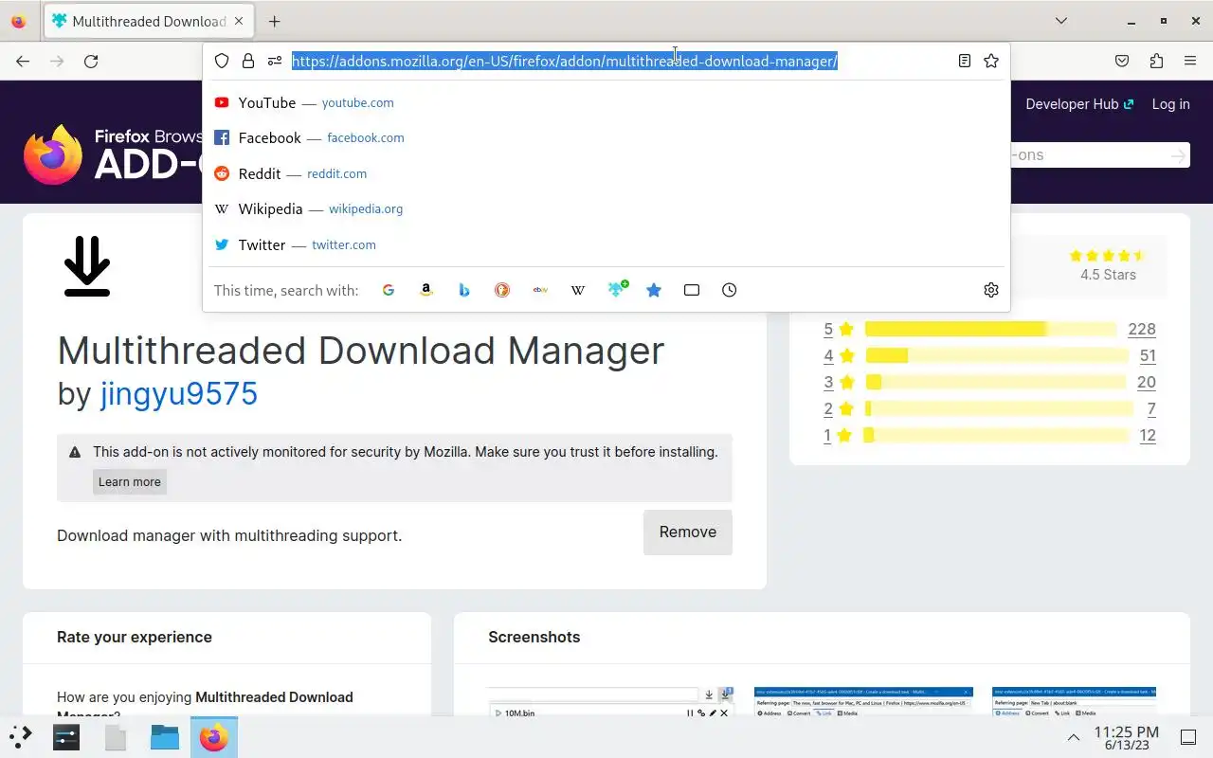Open 7 two-star reviews count
This screenshot has height=758, width=1213.
coord(1151,408)
